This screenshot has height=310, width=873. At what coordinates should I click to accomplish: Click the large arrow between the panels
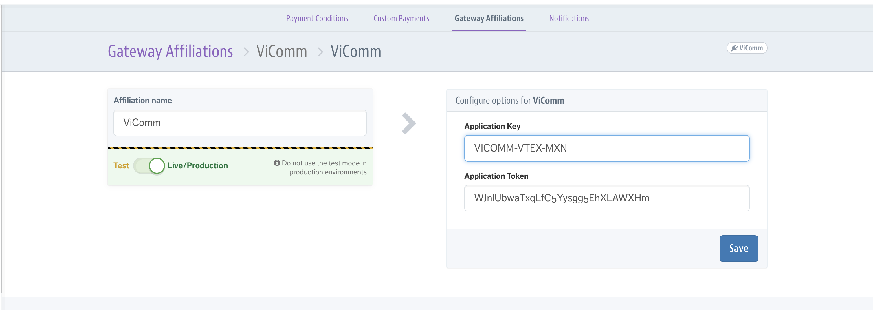click(409, 123)
